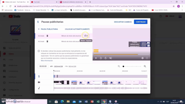Open Estadísticas in the sidebar
The image size is (185, 104).
(13, 65)
